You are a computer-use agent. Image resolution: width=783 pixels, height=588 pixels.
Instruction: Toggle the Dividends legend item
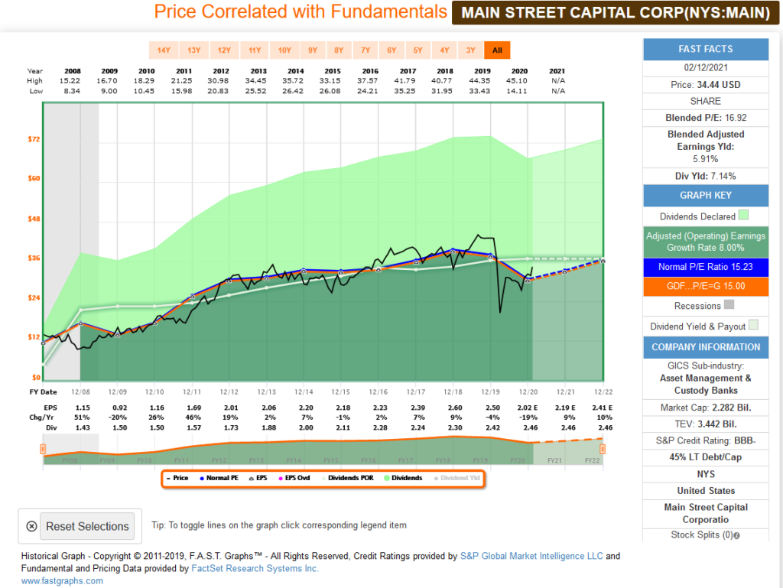click(404, 478)
